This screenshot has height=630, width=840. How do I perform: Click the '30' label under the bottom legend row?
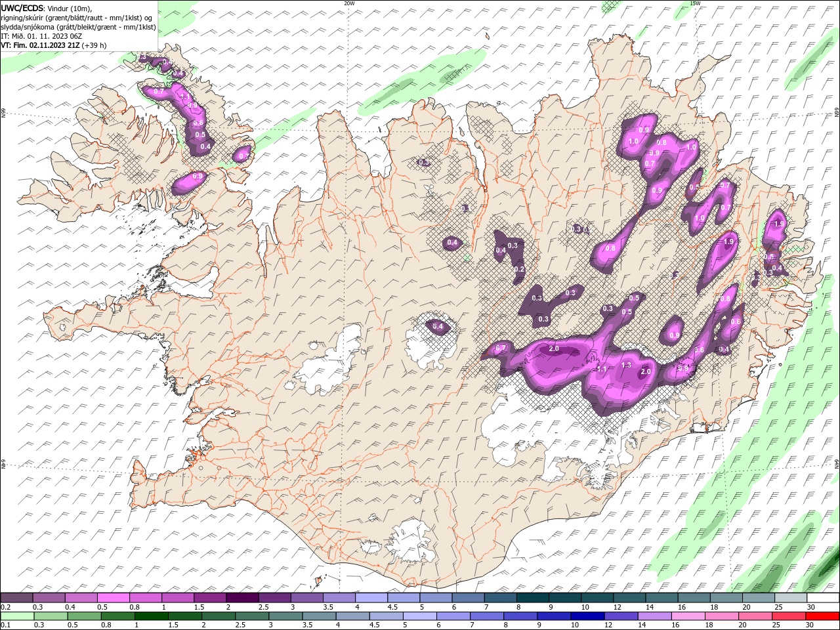tap(809, 625)
